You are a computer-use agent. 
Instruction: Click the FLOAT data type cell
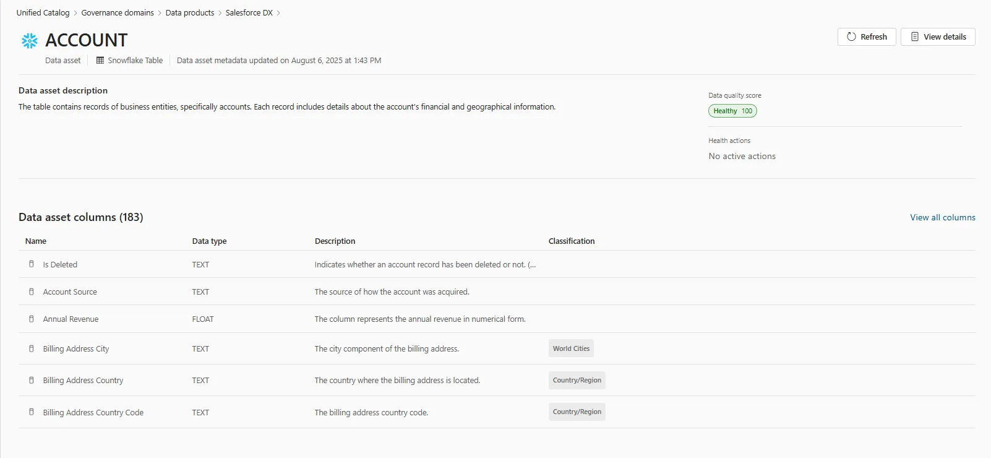[x=203, y=319]
